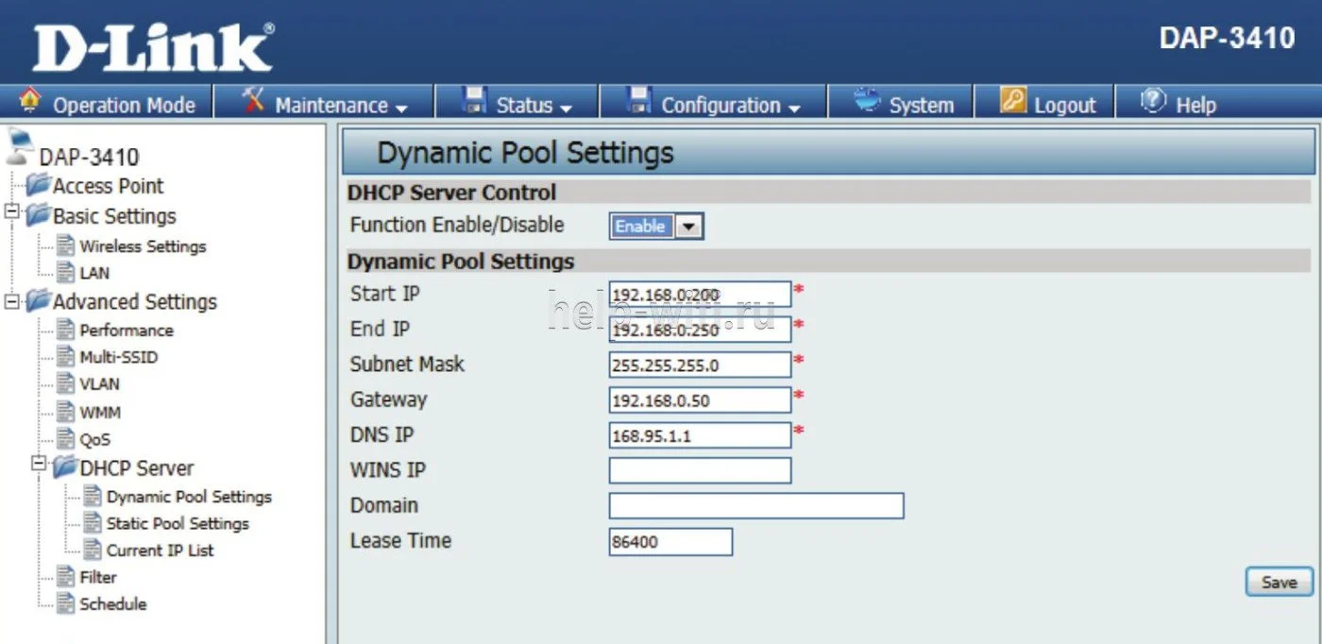The image size is (1322, 644).
Task: Click the Maintenance tools icon
Action: click(253, 100)
